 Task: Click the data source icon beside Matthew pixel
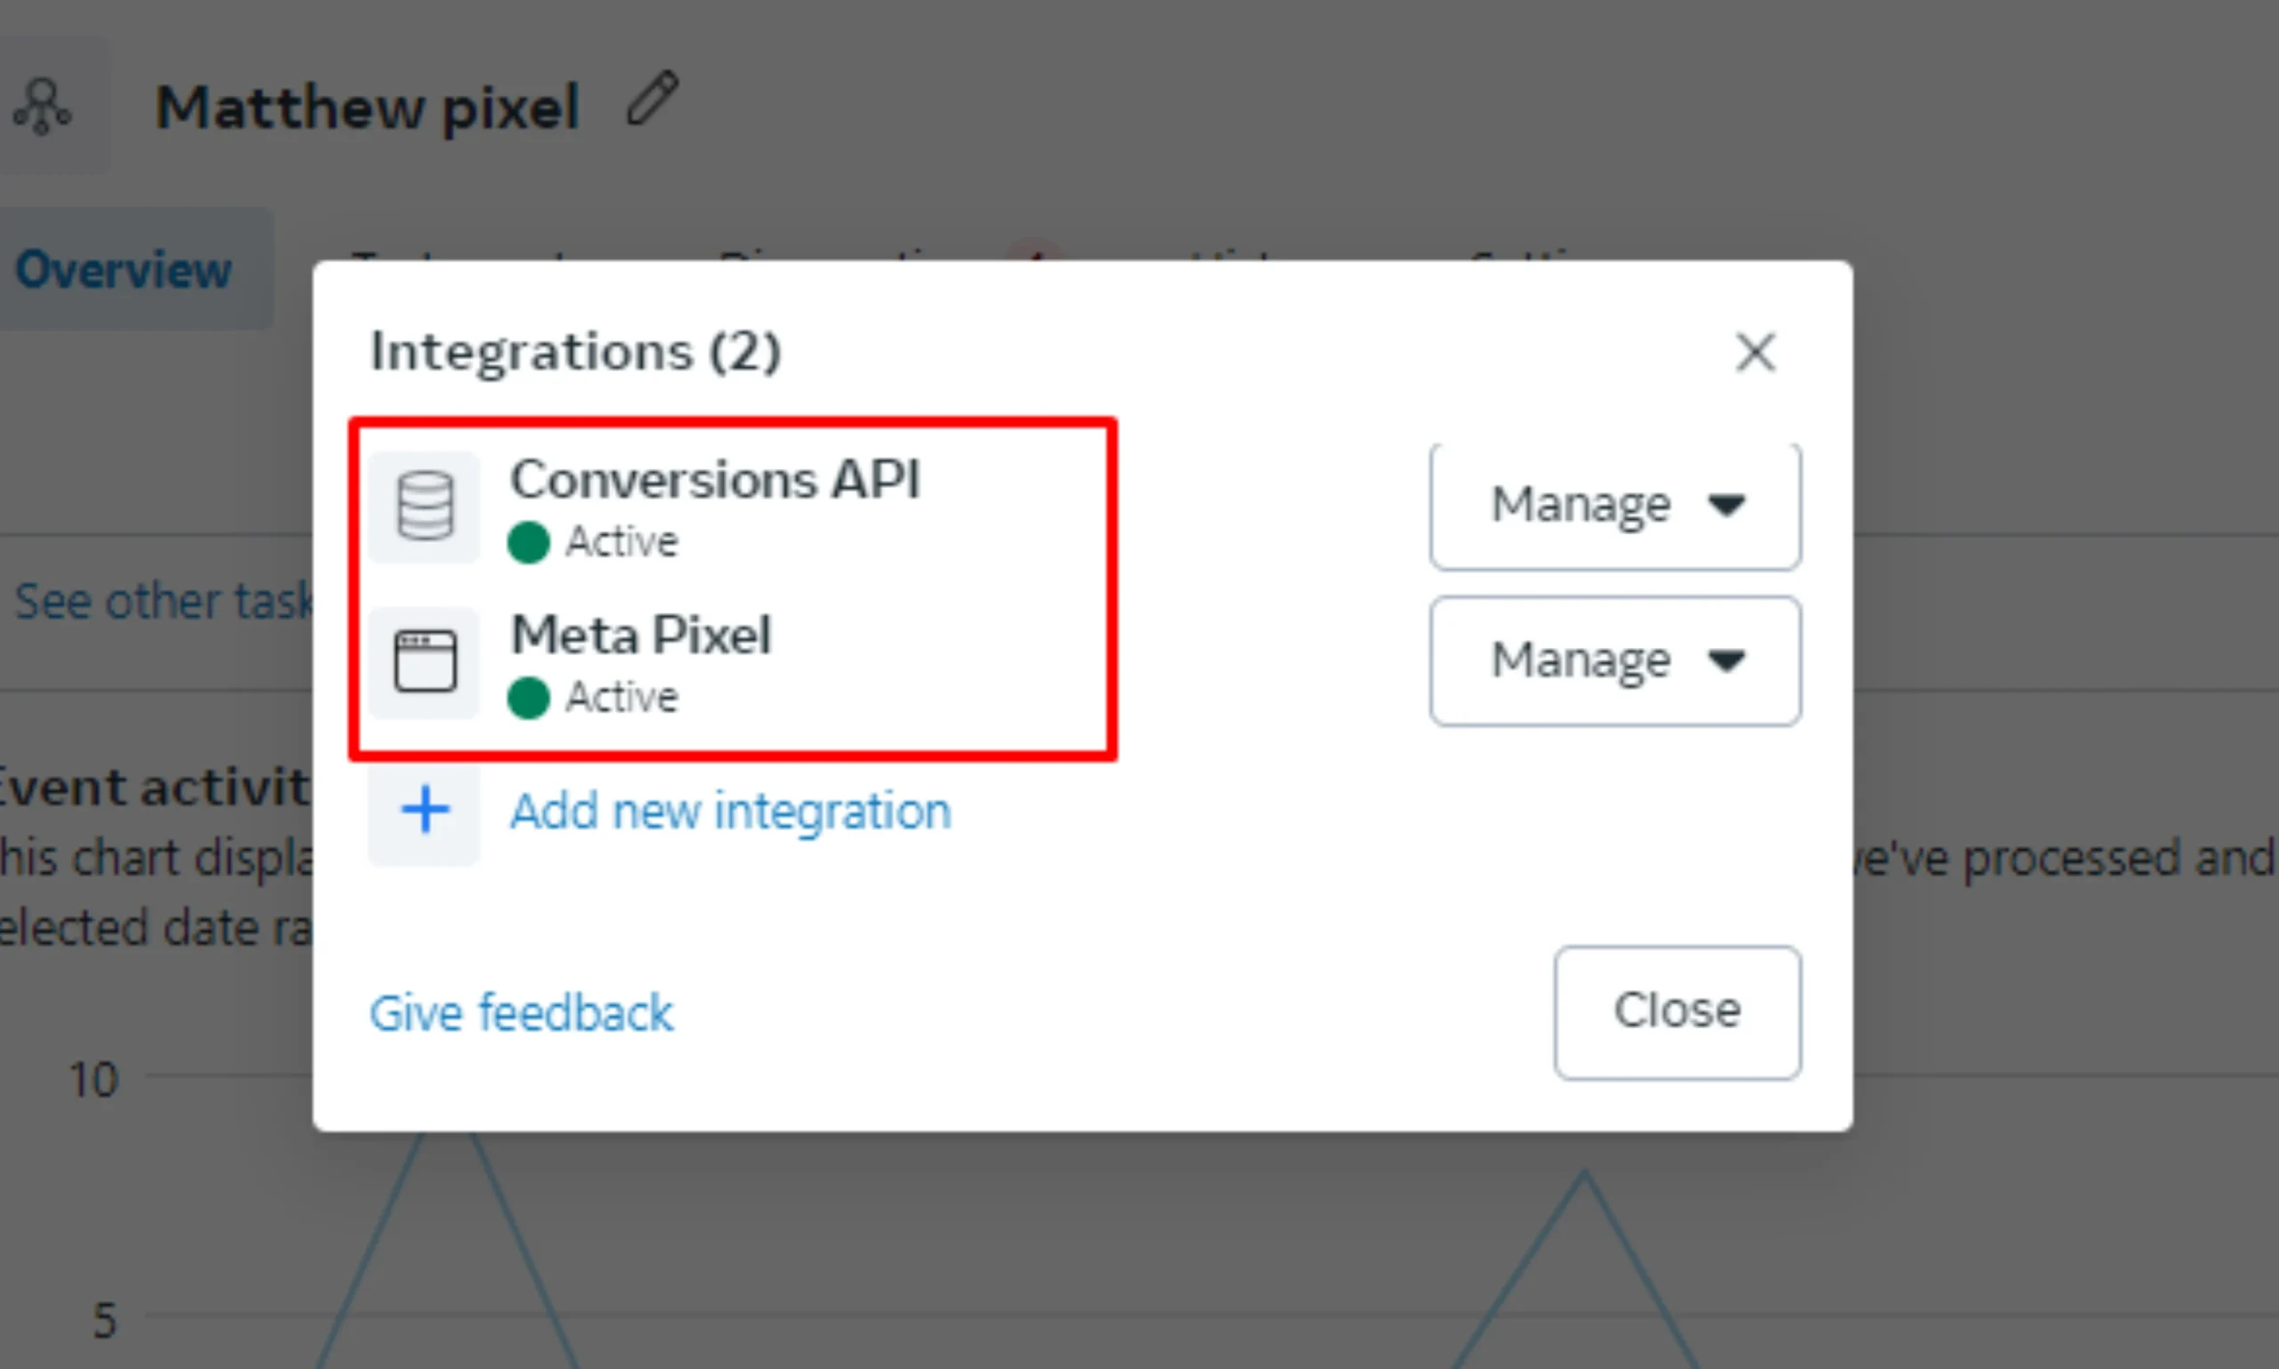[43, 106]
